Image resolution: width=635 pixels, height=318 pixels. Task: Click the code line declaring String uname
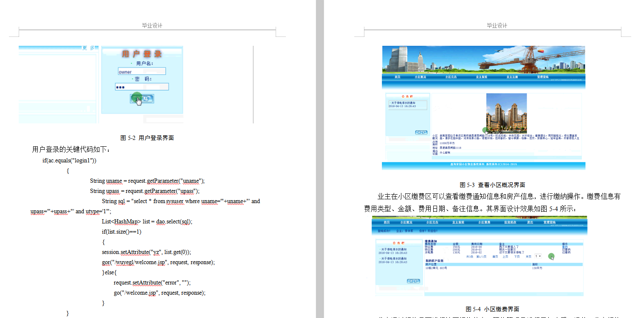[x=147, y=181]
